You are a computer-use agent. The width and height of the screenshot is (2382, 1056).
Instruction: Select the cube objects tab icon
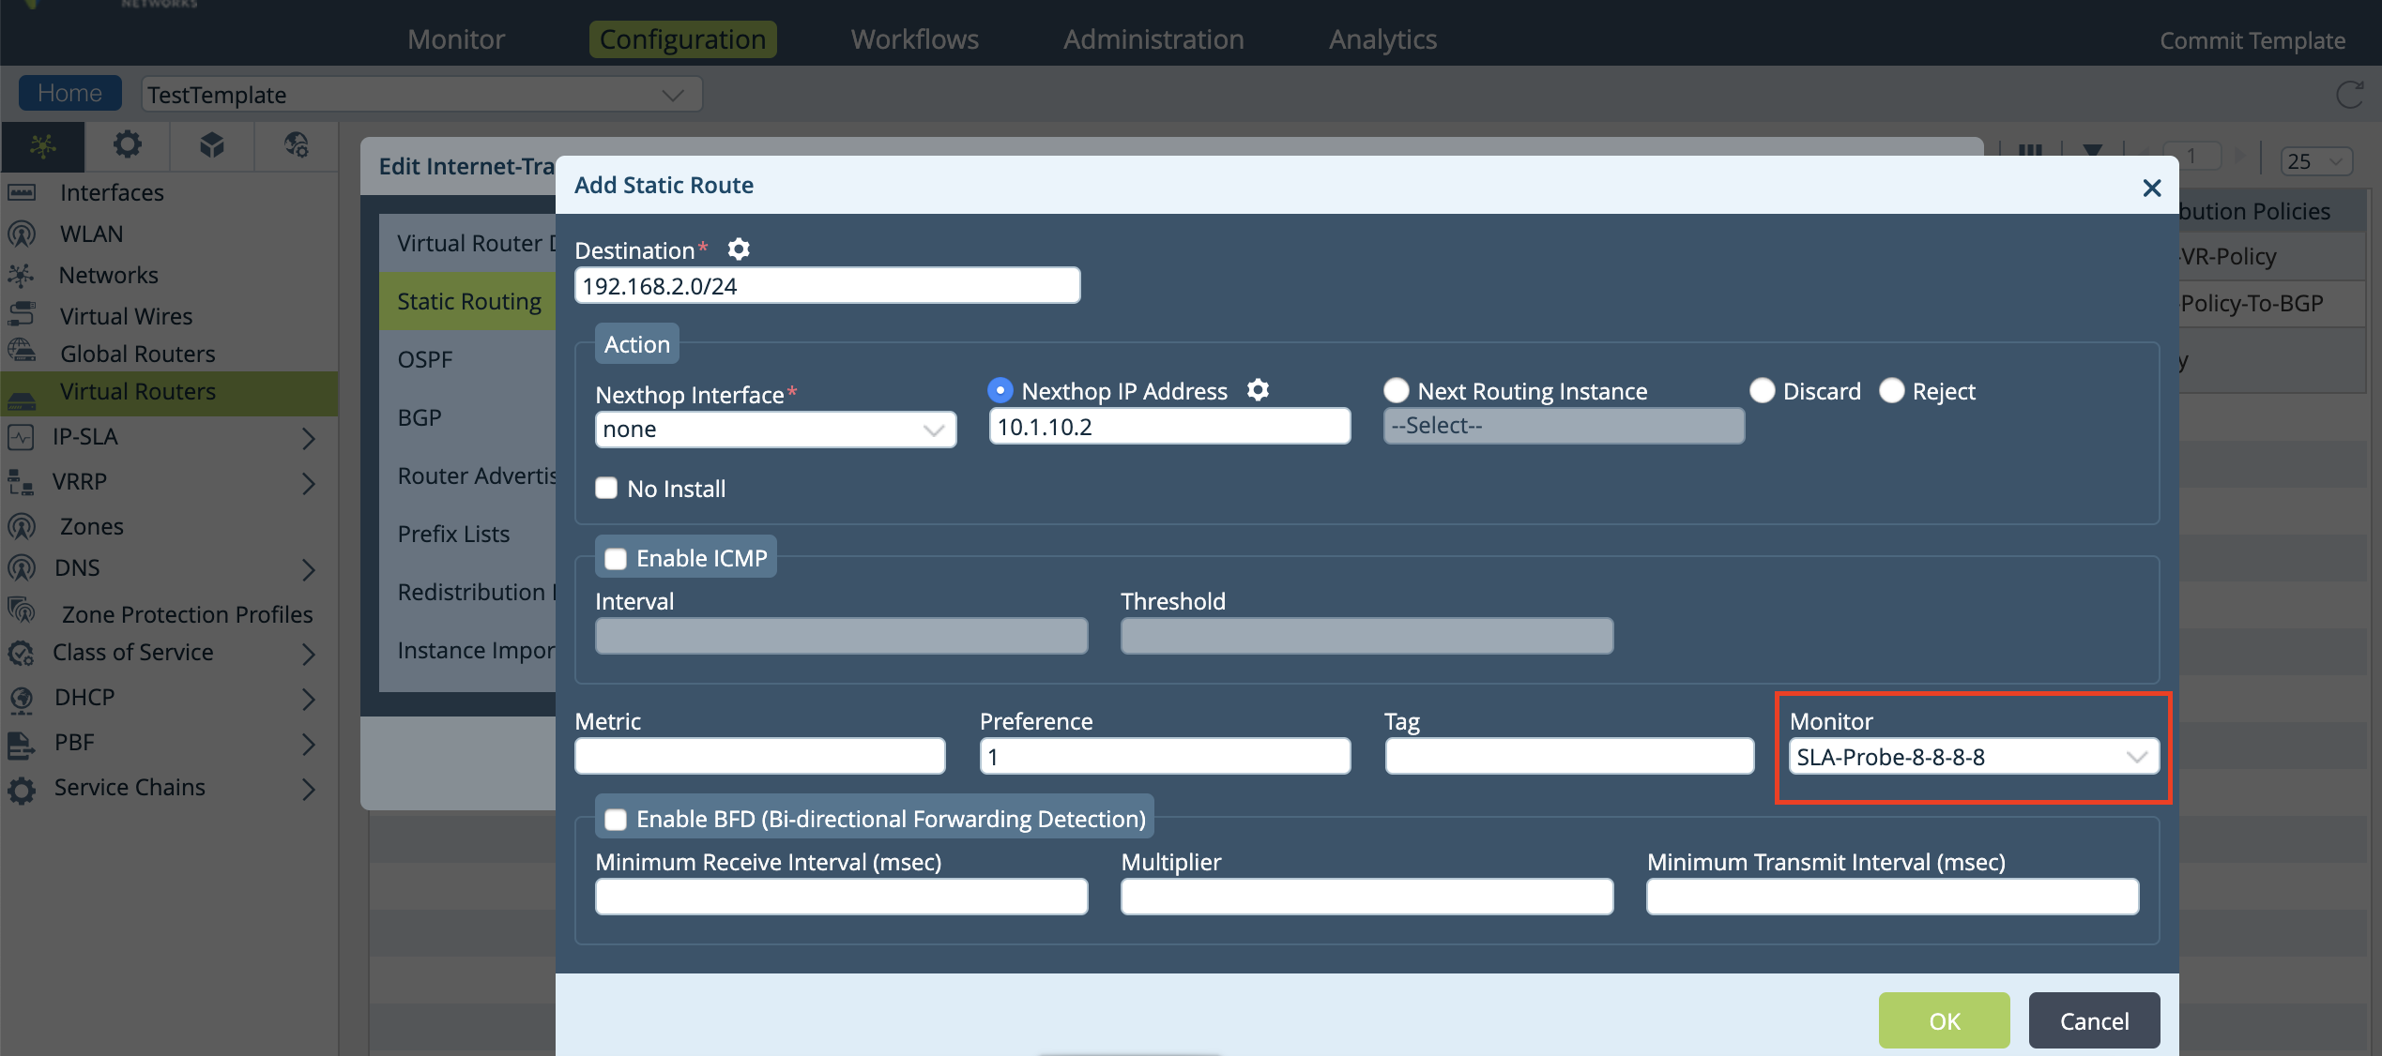212,145
